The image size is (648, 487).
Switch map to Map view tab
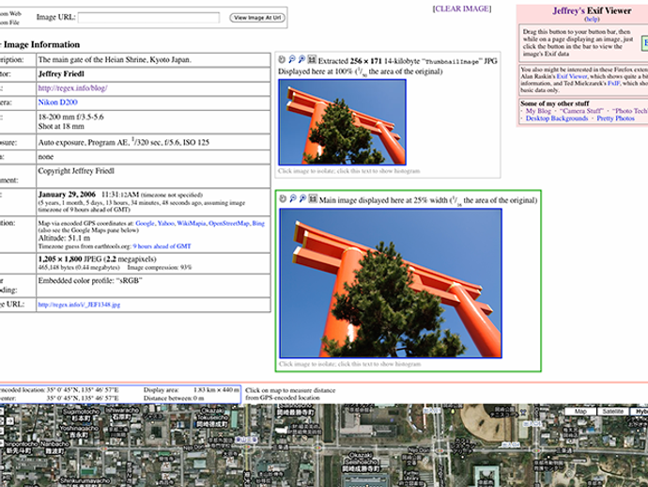pyautogui.click(x=580, y=411)
